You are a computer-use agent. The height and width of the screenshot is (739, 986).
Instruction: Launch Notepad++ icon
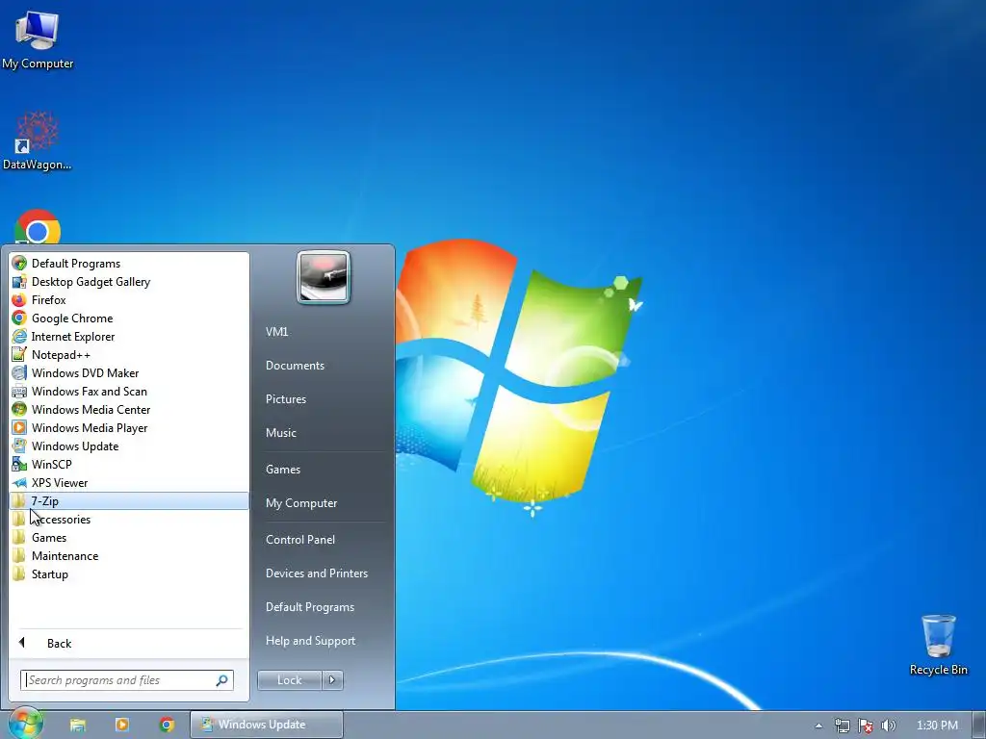coord(19,354)
